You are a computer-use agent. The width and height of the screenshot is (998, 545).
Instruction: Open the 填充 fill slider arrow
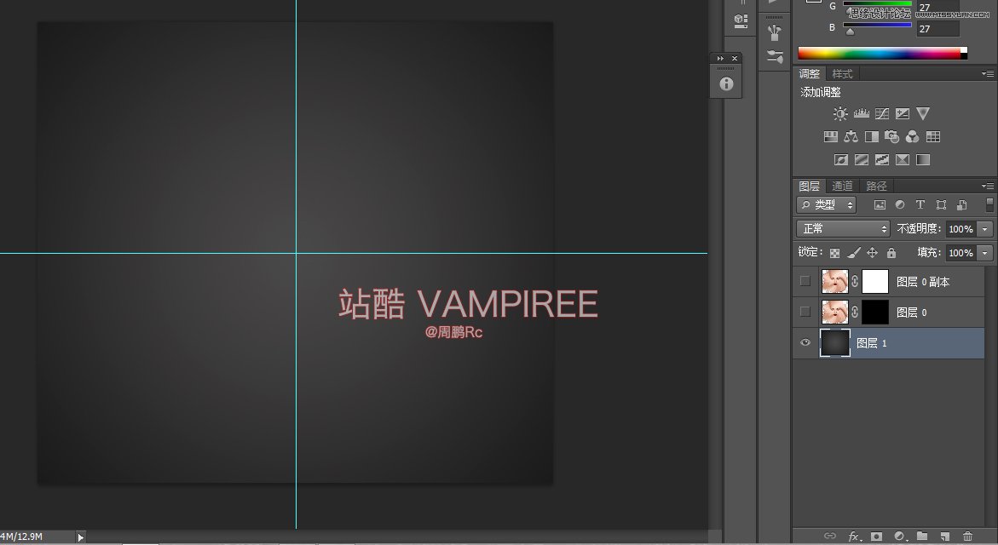tap(985, 253)
